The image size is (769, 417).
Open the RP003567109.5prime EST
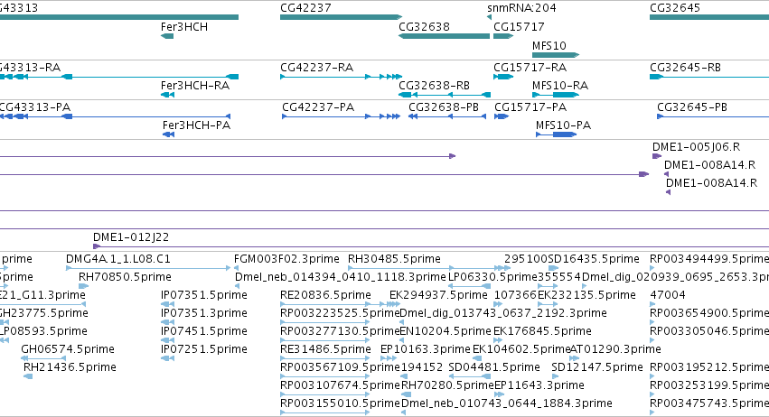coord(324,376)
